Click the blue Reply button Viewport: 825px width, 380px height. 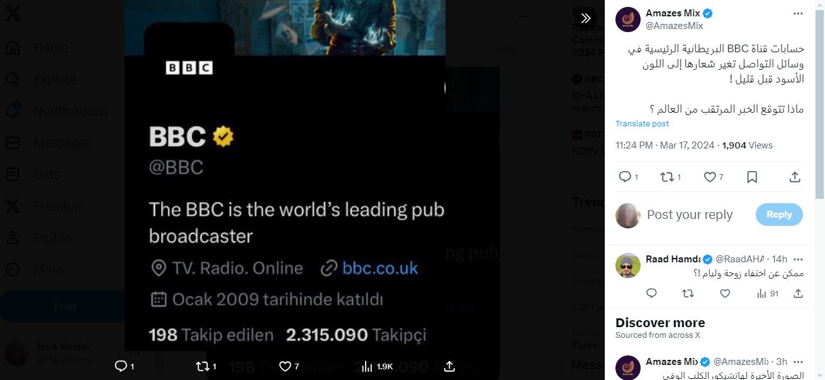779,215
